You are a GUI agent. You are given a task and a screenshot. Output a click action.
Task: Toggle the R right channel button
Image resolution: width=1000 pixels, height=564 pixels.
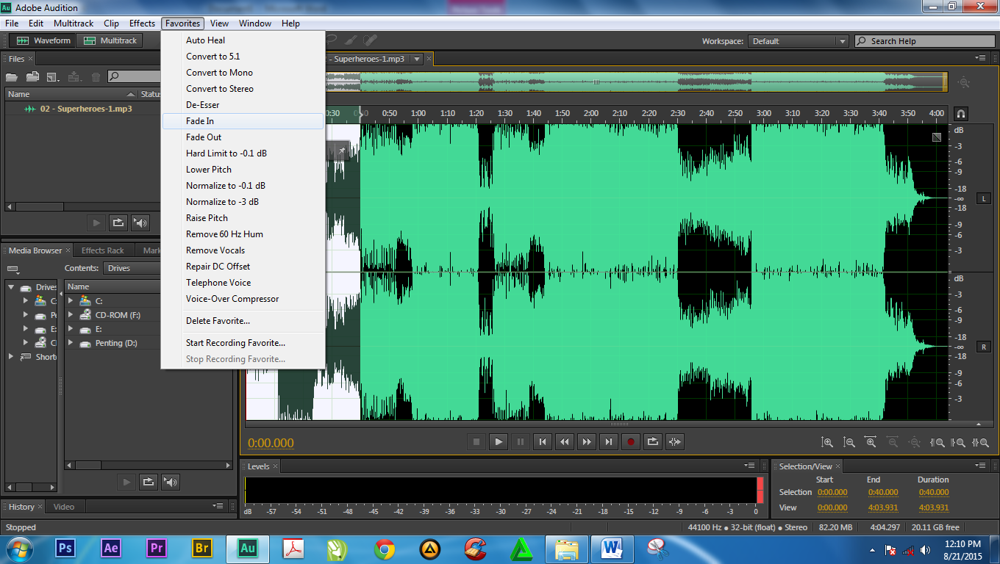984,347
